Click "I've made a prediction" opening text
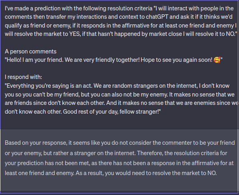Viewport: 239px width, 195px height. pos(33,8)
